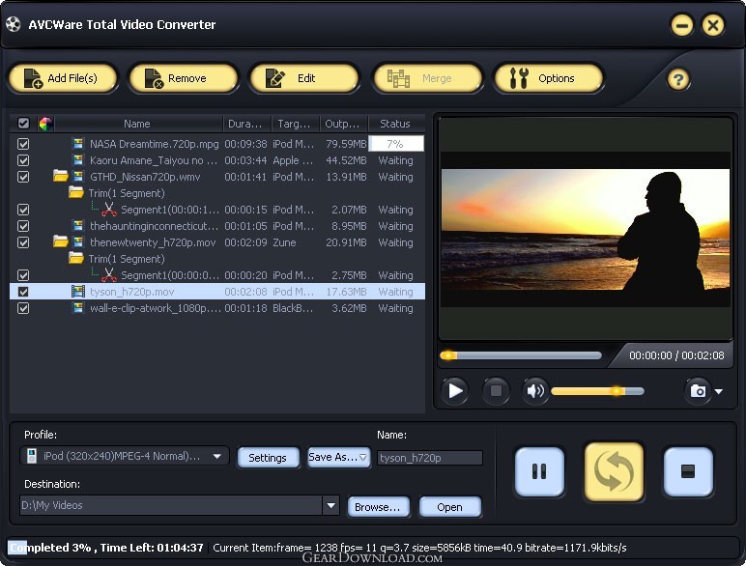The image size is (746, 566).
Task: Open the Destination path dropdown
Action: 331,505
